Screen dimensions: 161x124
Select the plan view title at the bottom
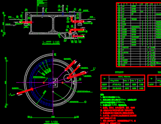point(52,122)
